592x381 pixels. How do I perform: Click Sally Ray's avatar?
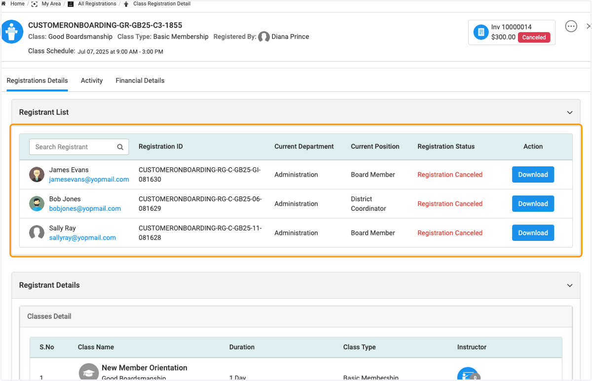[37, 232]
